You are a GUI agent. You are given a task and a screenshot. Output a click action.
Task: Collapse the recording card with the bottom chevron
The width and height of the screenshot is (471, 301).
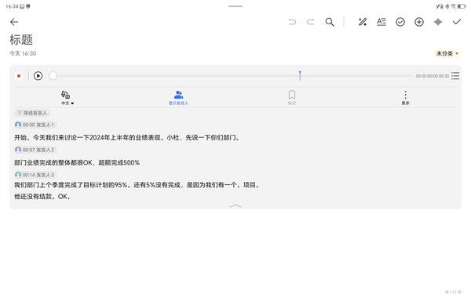235,205
